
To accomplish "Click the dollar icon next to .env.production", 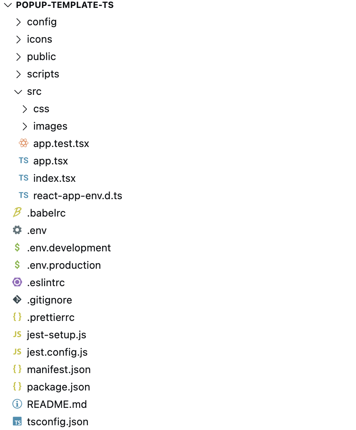I will coord(17,265).
